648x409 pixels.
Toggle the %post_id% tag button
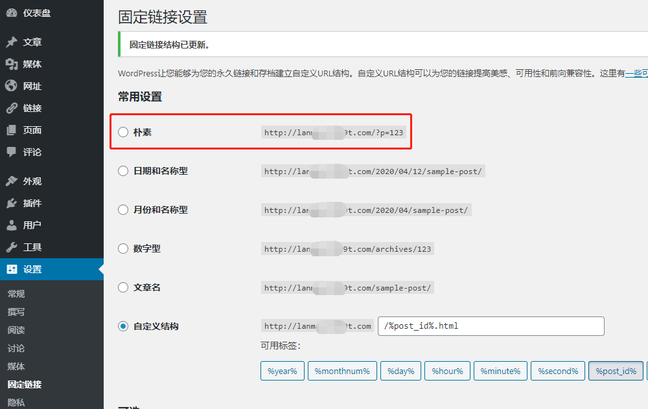[x=616, y=371]
